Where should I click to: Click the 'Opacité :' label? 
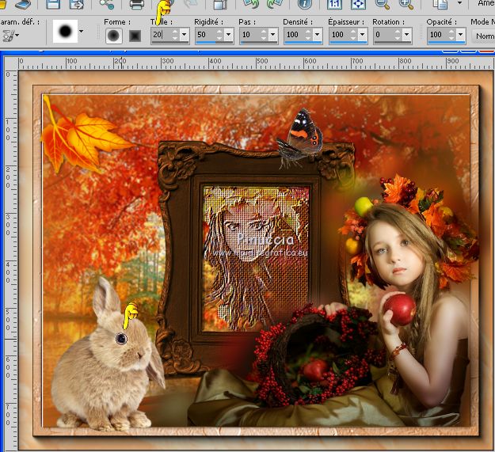tap(441, 22)
